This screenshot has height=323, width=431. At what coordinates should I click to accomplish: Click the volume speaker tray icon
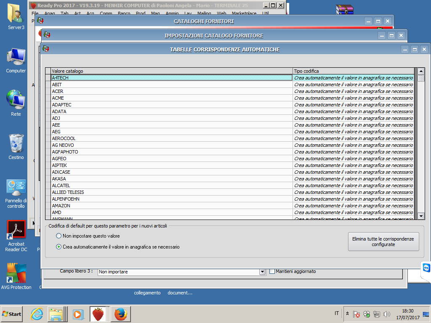click(x=387, y=314)
